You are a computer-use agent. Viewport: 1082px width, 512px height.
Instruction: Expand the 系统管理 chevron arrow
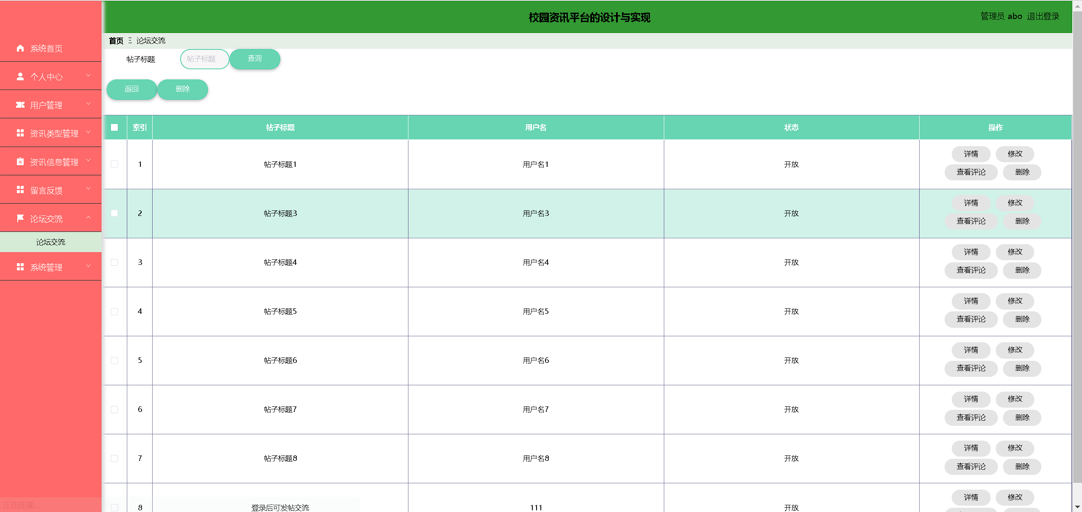click(x=88, y=266)
